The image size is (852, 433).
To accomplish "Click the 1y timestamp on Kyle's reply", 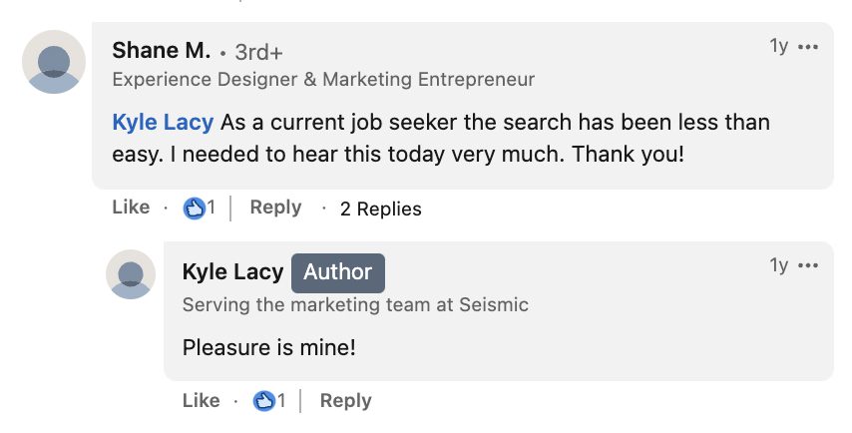I will click(x=779, y=265).
